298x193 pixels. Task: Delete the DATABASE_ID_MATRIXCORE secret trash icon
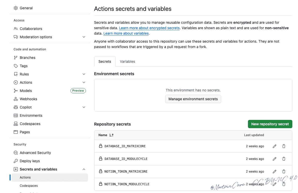(284, 146)
